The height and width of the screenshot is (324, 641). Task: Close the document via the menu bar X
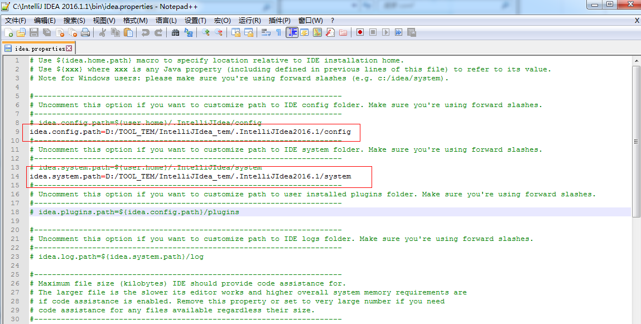coord(636,21)
